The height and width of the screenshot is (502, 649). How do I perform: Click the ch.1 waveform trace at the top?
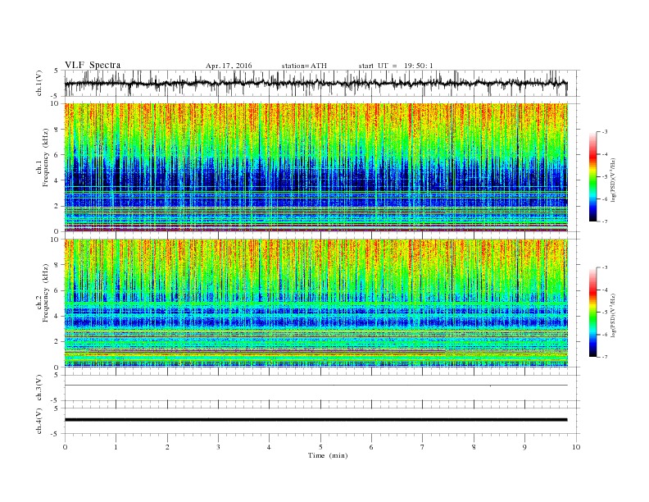pyautogui.click(x=315, y=83)
